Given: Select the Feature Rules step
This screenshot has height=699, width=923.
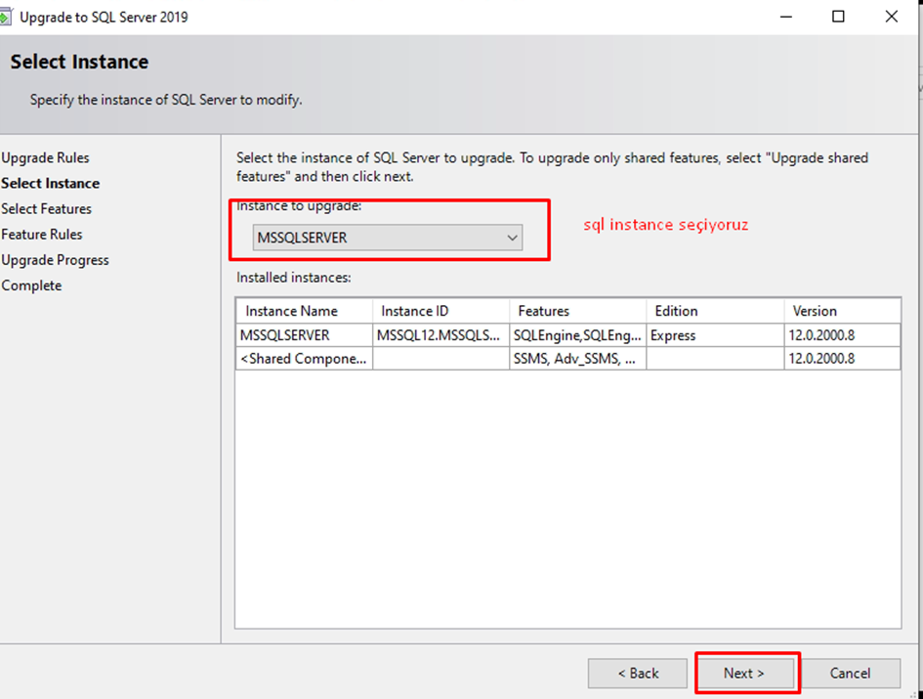Looking at the screenshot, I should 42,235.
